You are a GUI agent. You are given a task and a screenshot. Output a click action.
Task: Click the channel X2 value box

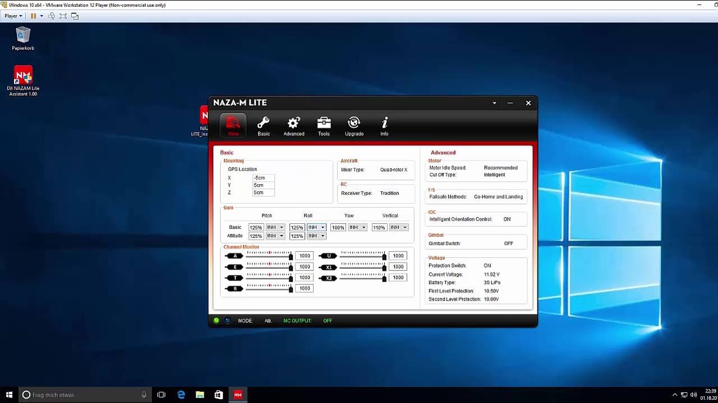398,278
